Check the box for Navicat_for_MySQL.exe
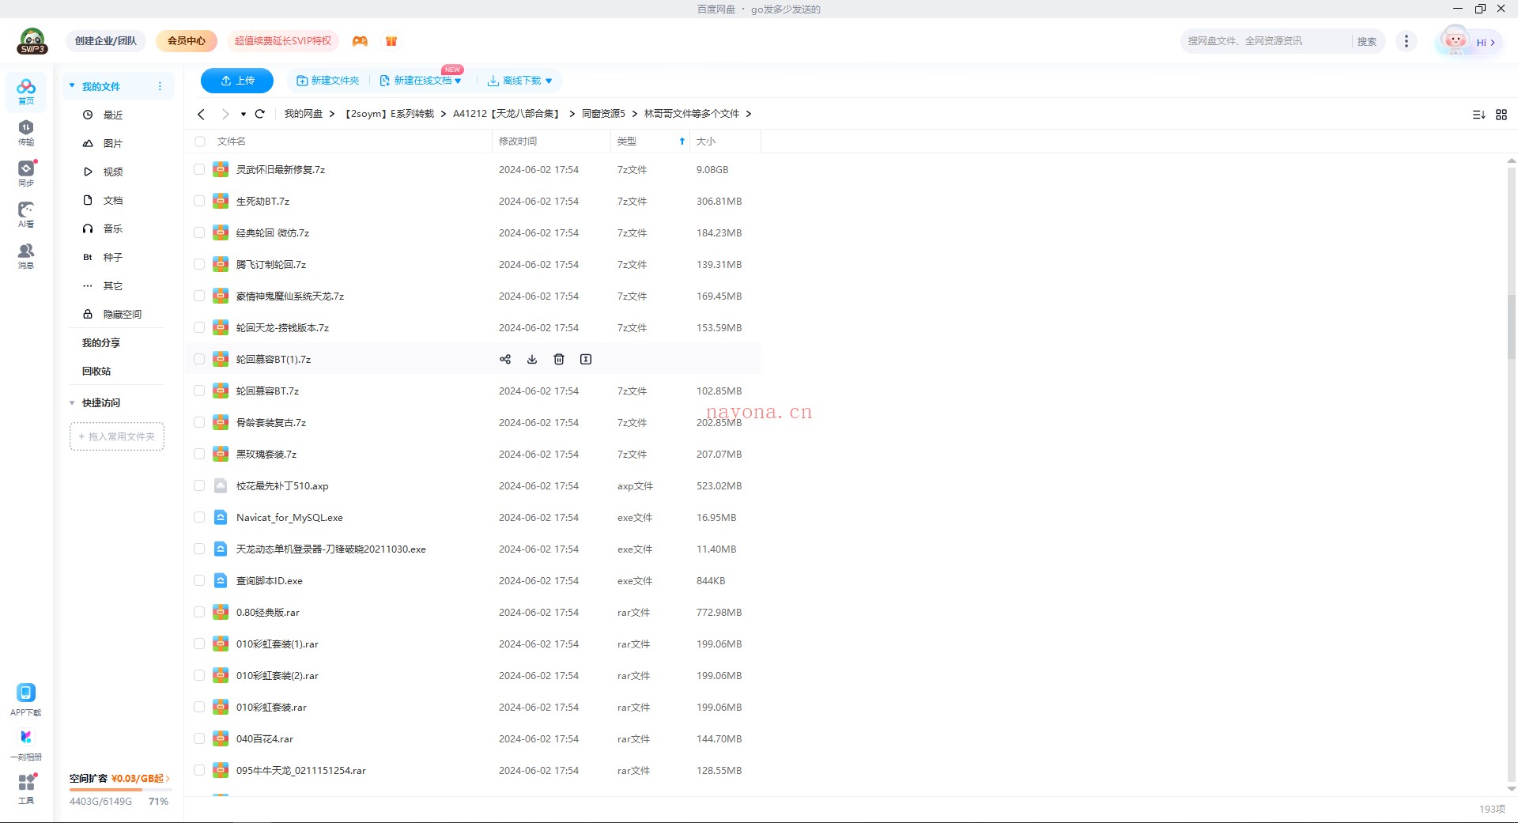 tap(199, 517)
